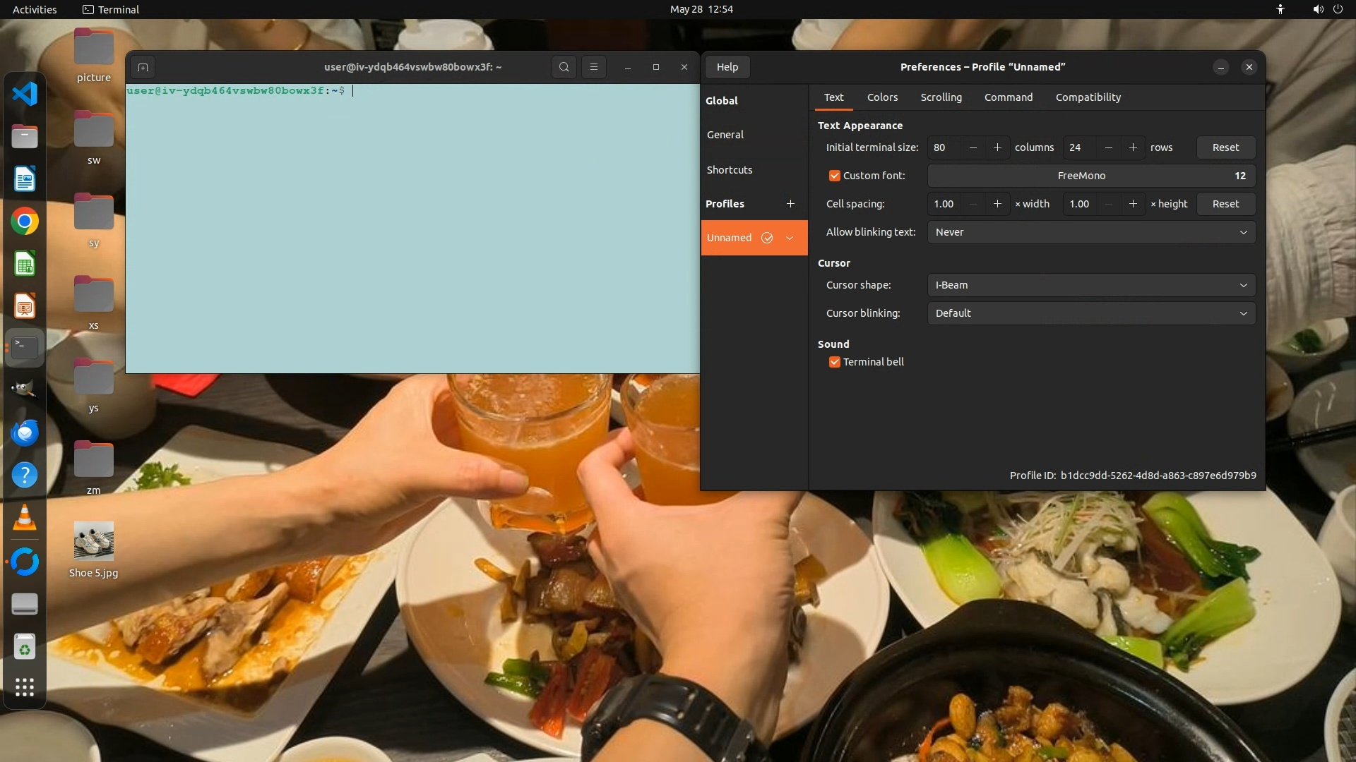Disable the Custom font checkbox
Screen dimensions: 1356x762
point(834,176)
